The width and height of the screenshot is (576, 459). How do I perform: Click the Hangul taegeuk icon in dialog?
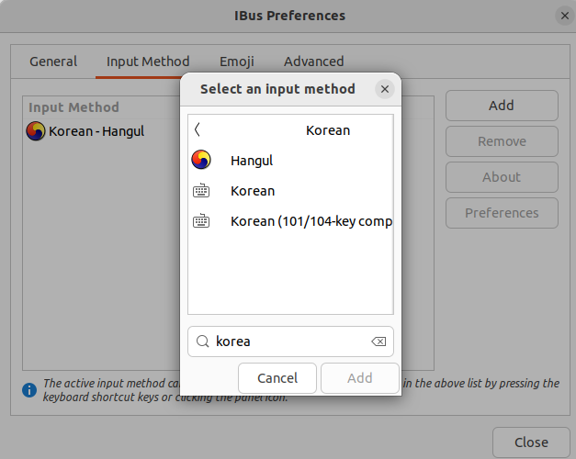tap(201, 160)
